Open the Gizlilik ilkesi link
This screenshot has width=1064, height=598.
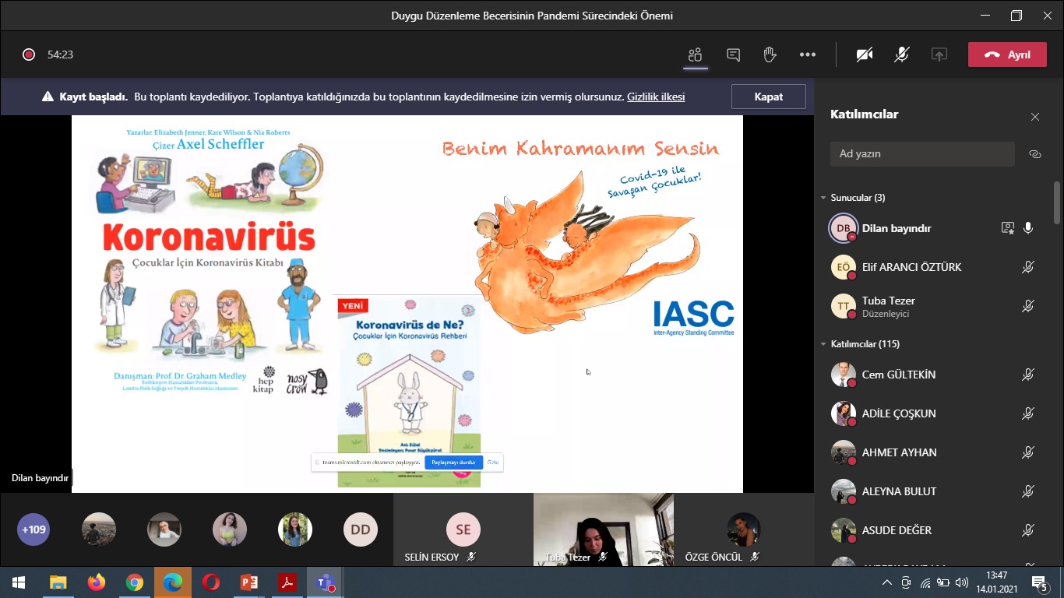point(656,97)
